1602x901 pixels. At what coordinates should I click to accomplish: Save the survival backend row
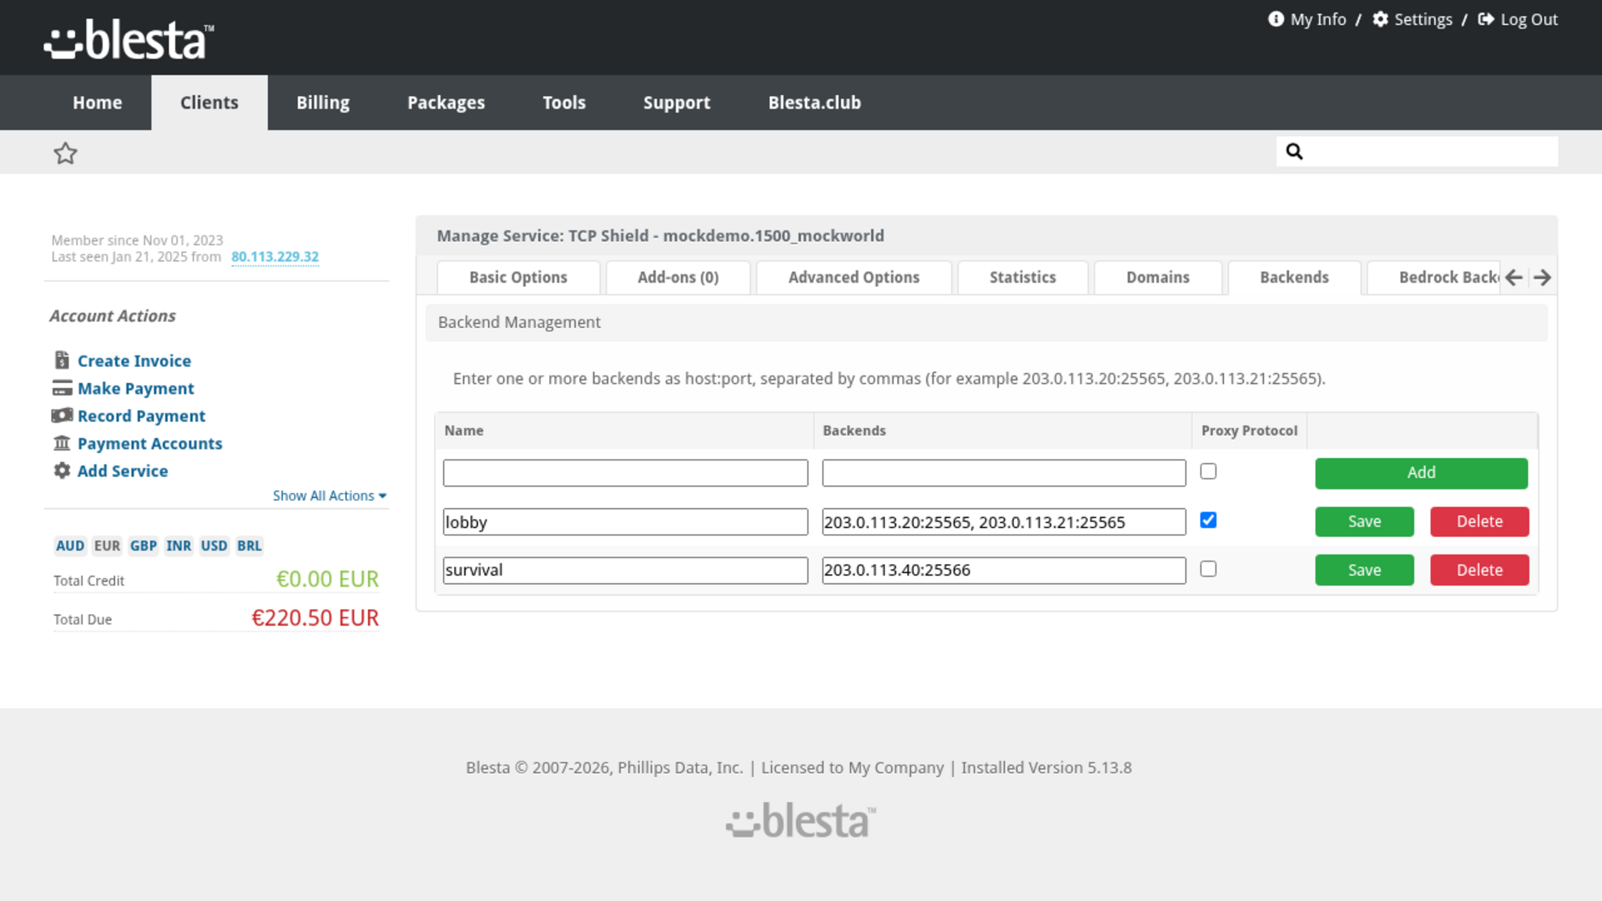(1364, 570)
